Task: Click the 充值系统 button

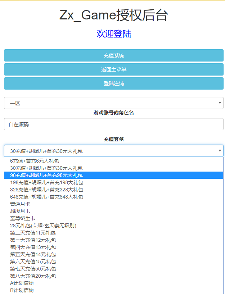Action: (x=113, y=55)
